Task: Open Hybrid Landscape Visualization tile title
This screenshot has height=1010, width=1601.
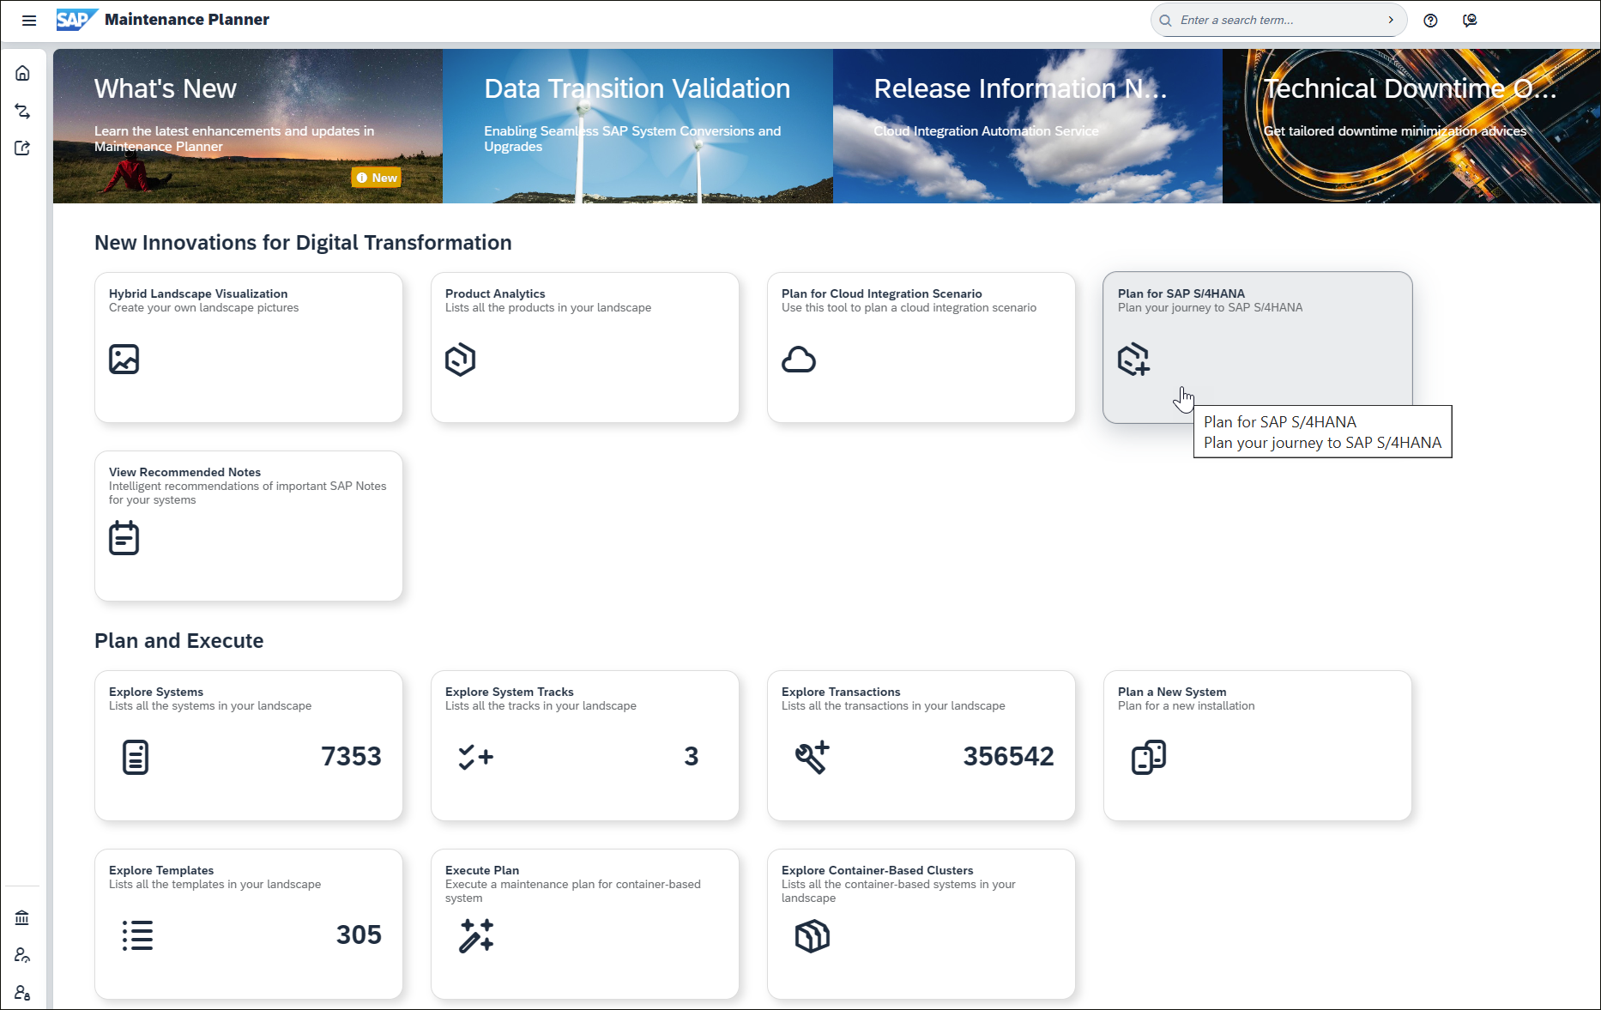Action: pos(198,293)
